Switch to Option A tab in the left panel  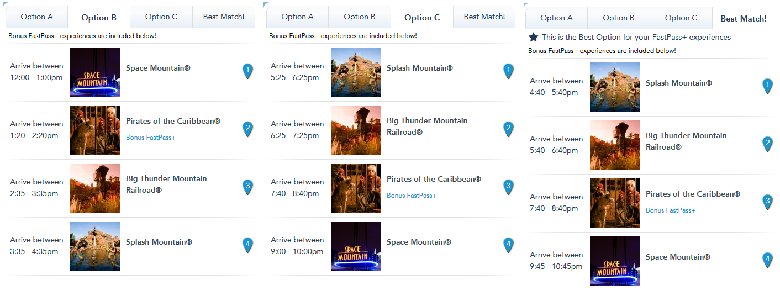click(x=37, y=17)
